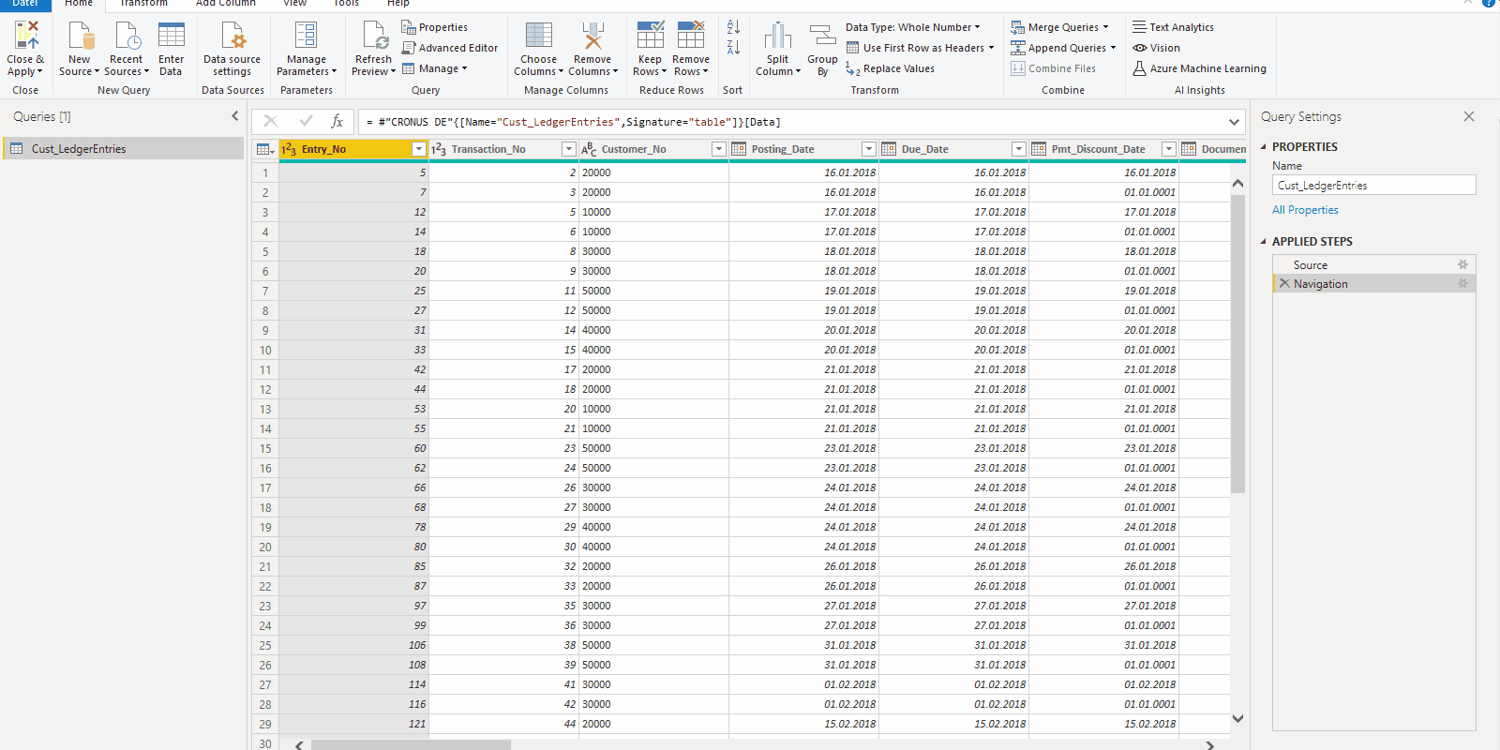Screen dimensions: 1500x750
Task: Open Use First Row as Headers
Action: (x=920, y=48)
